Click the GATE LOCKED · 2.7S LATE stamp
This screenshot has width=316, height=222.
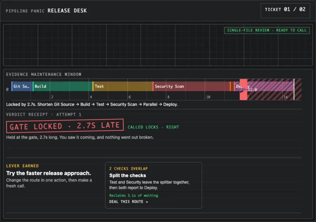[65, 126]
